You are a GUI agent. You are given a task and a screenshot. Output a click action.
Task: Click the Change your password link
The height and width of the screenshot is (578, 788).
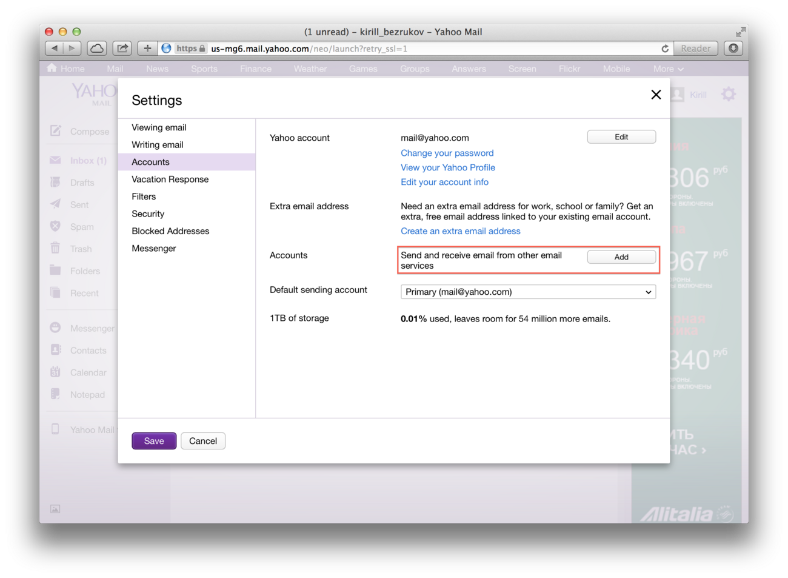click(x=447, y=153)
